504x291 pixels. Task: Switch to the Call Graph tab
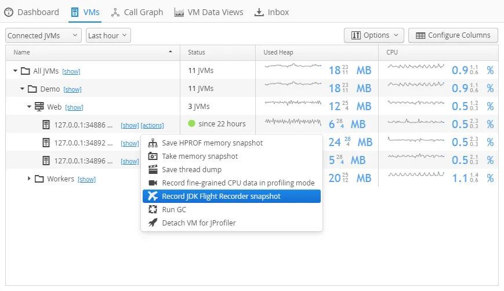coord(137,12)
